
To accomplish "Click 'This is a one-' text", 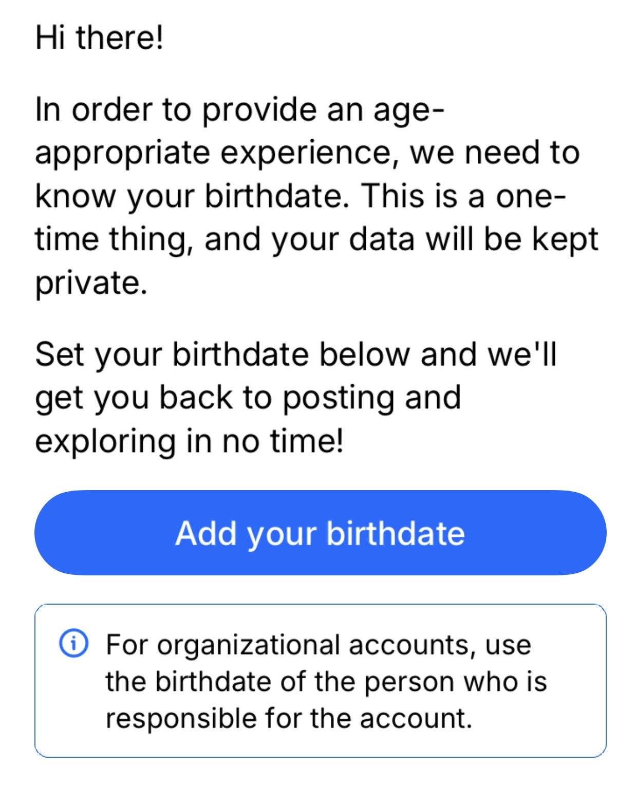I will tap(463, 196).
